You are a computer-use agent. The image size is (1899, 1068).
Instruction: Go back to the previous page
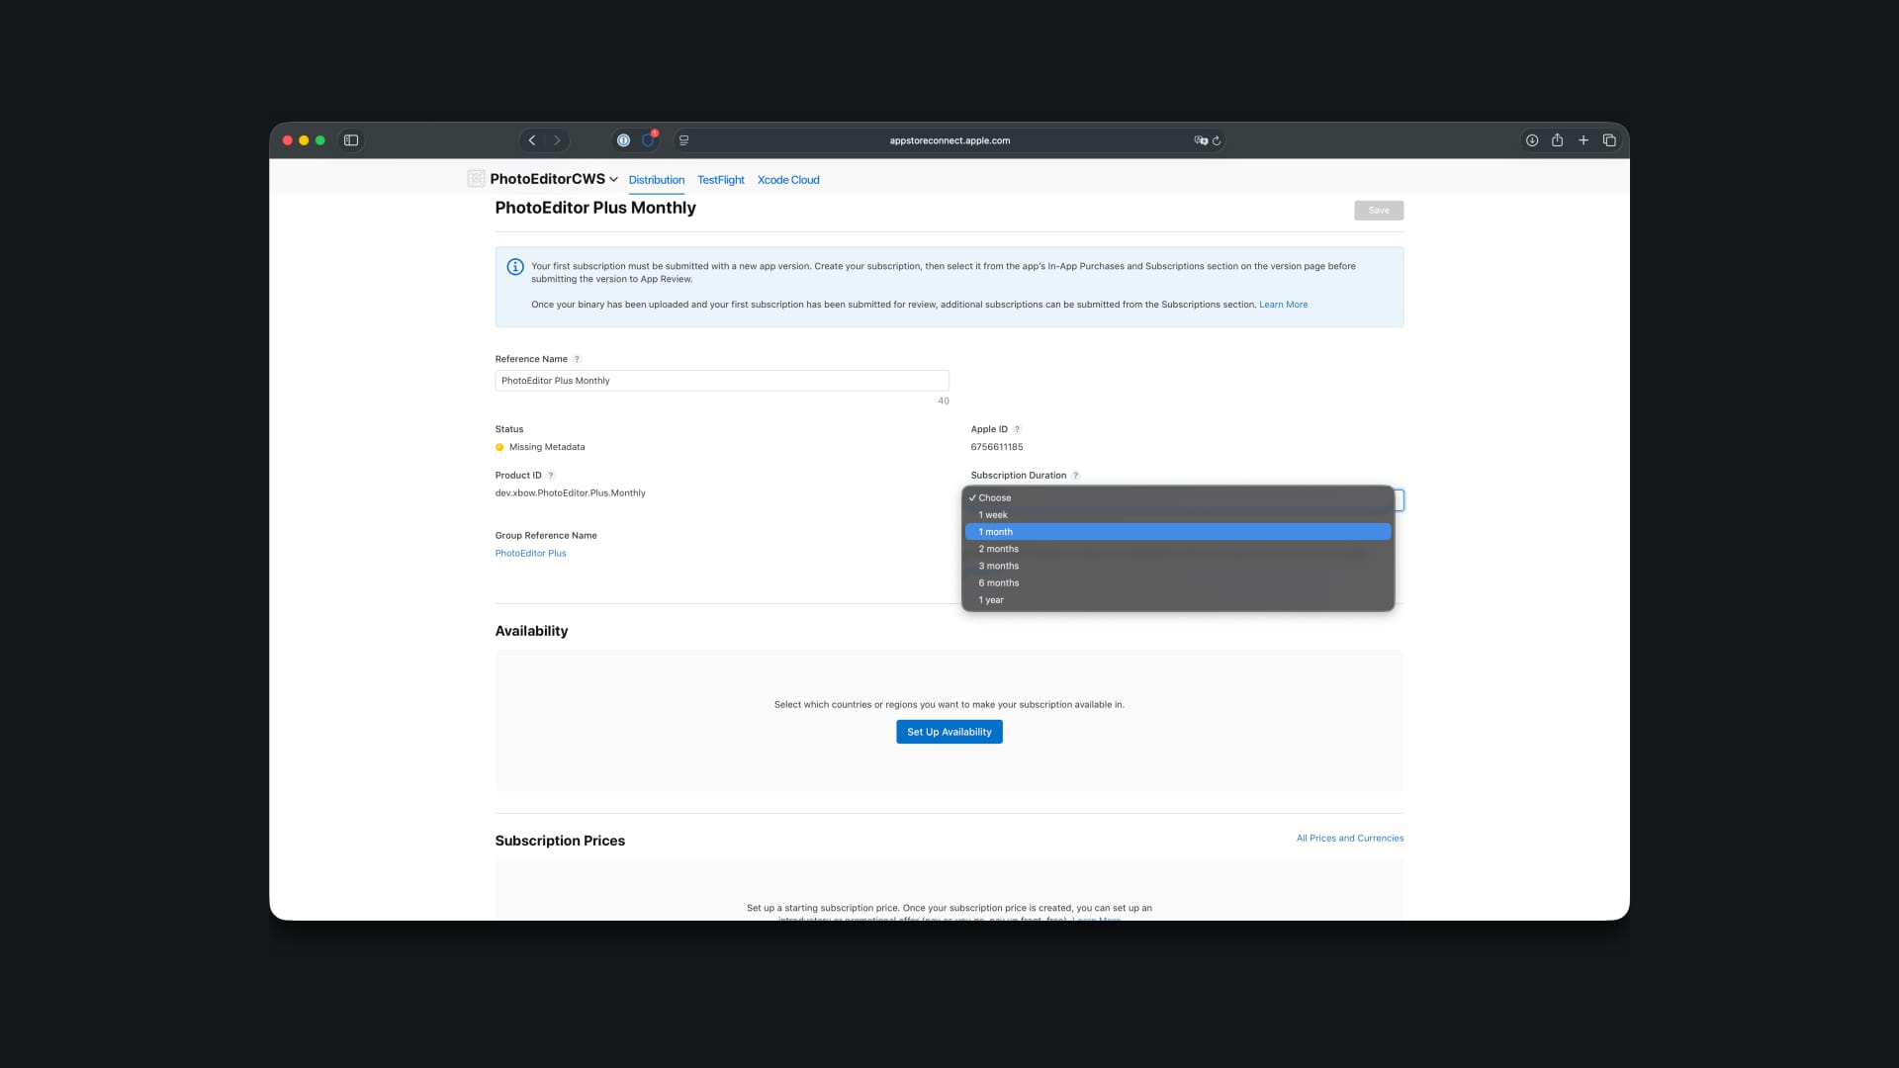click(532, 140)
